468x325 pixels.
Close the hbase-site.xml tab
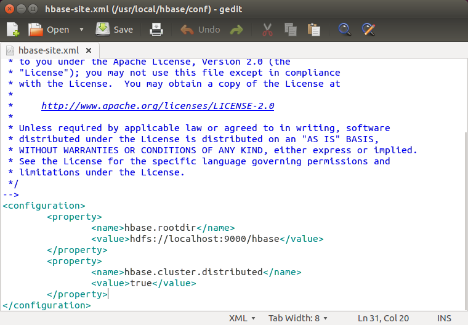point(89,50)
